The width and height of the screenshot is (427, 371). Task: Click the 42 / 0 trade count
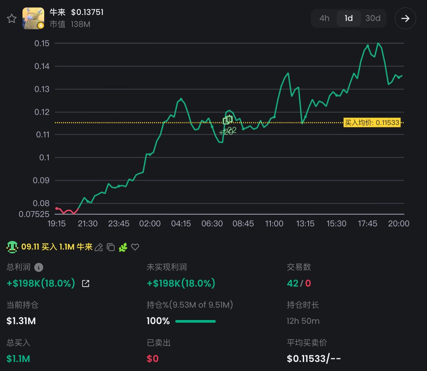[x=299, y=284]
